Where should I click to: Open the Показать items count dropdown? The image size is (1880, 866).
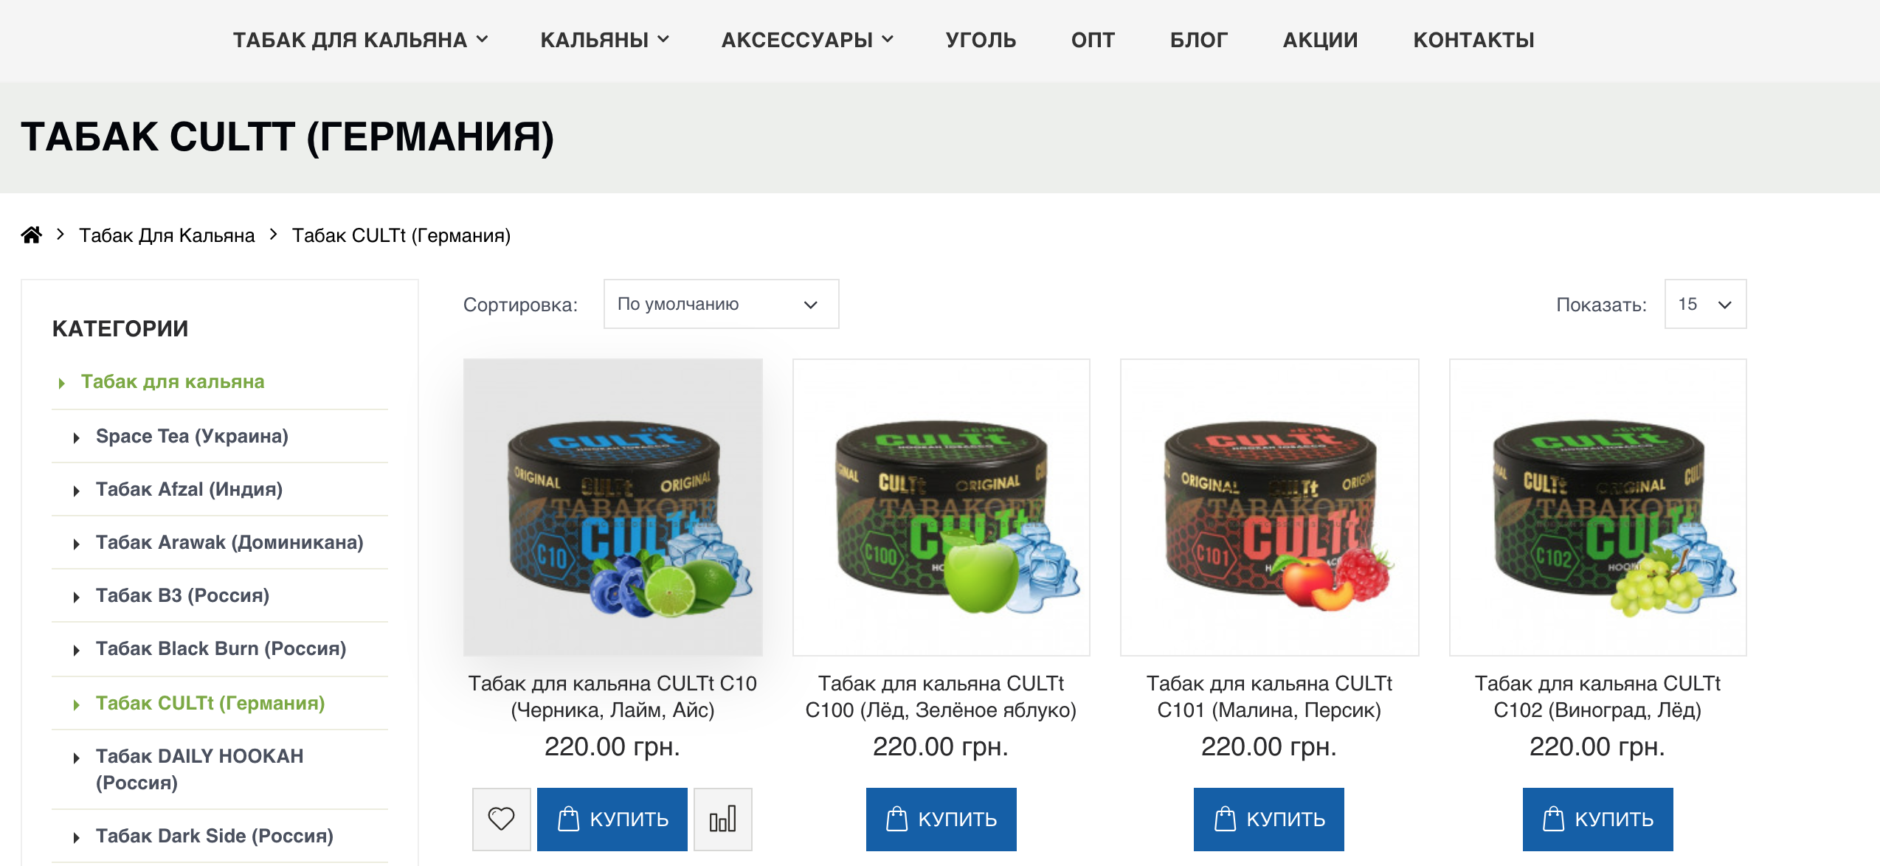[x=1705, y=304]
